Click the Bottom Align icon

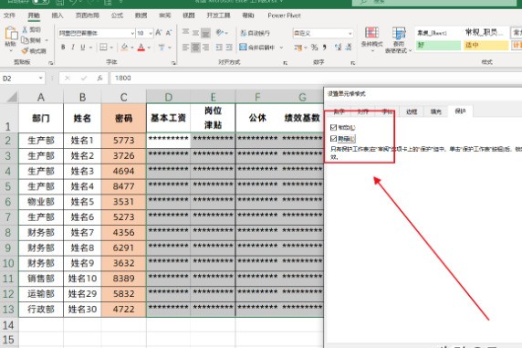[x=205, y=33]
